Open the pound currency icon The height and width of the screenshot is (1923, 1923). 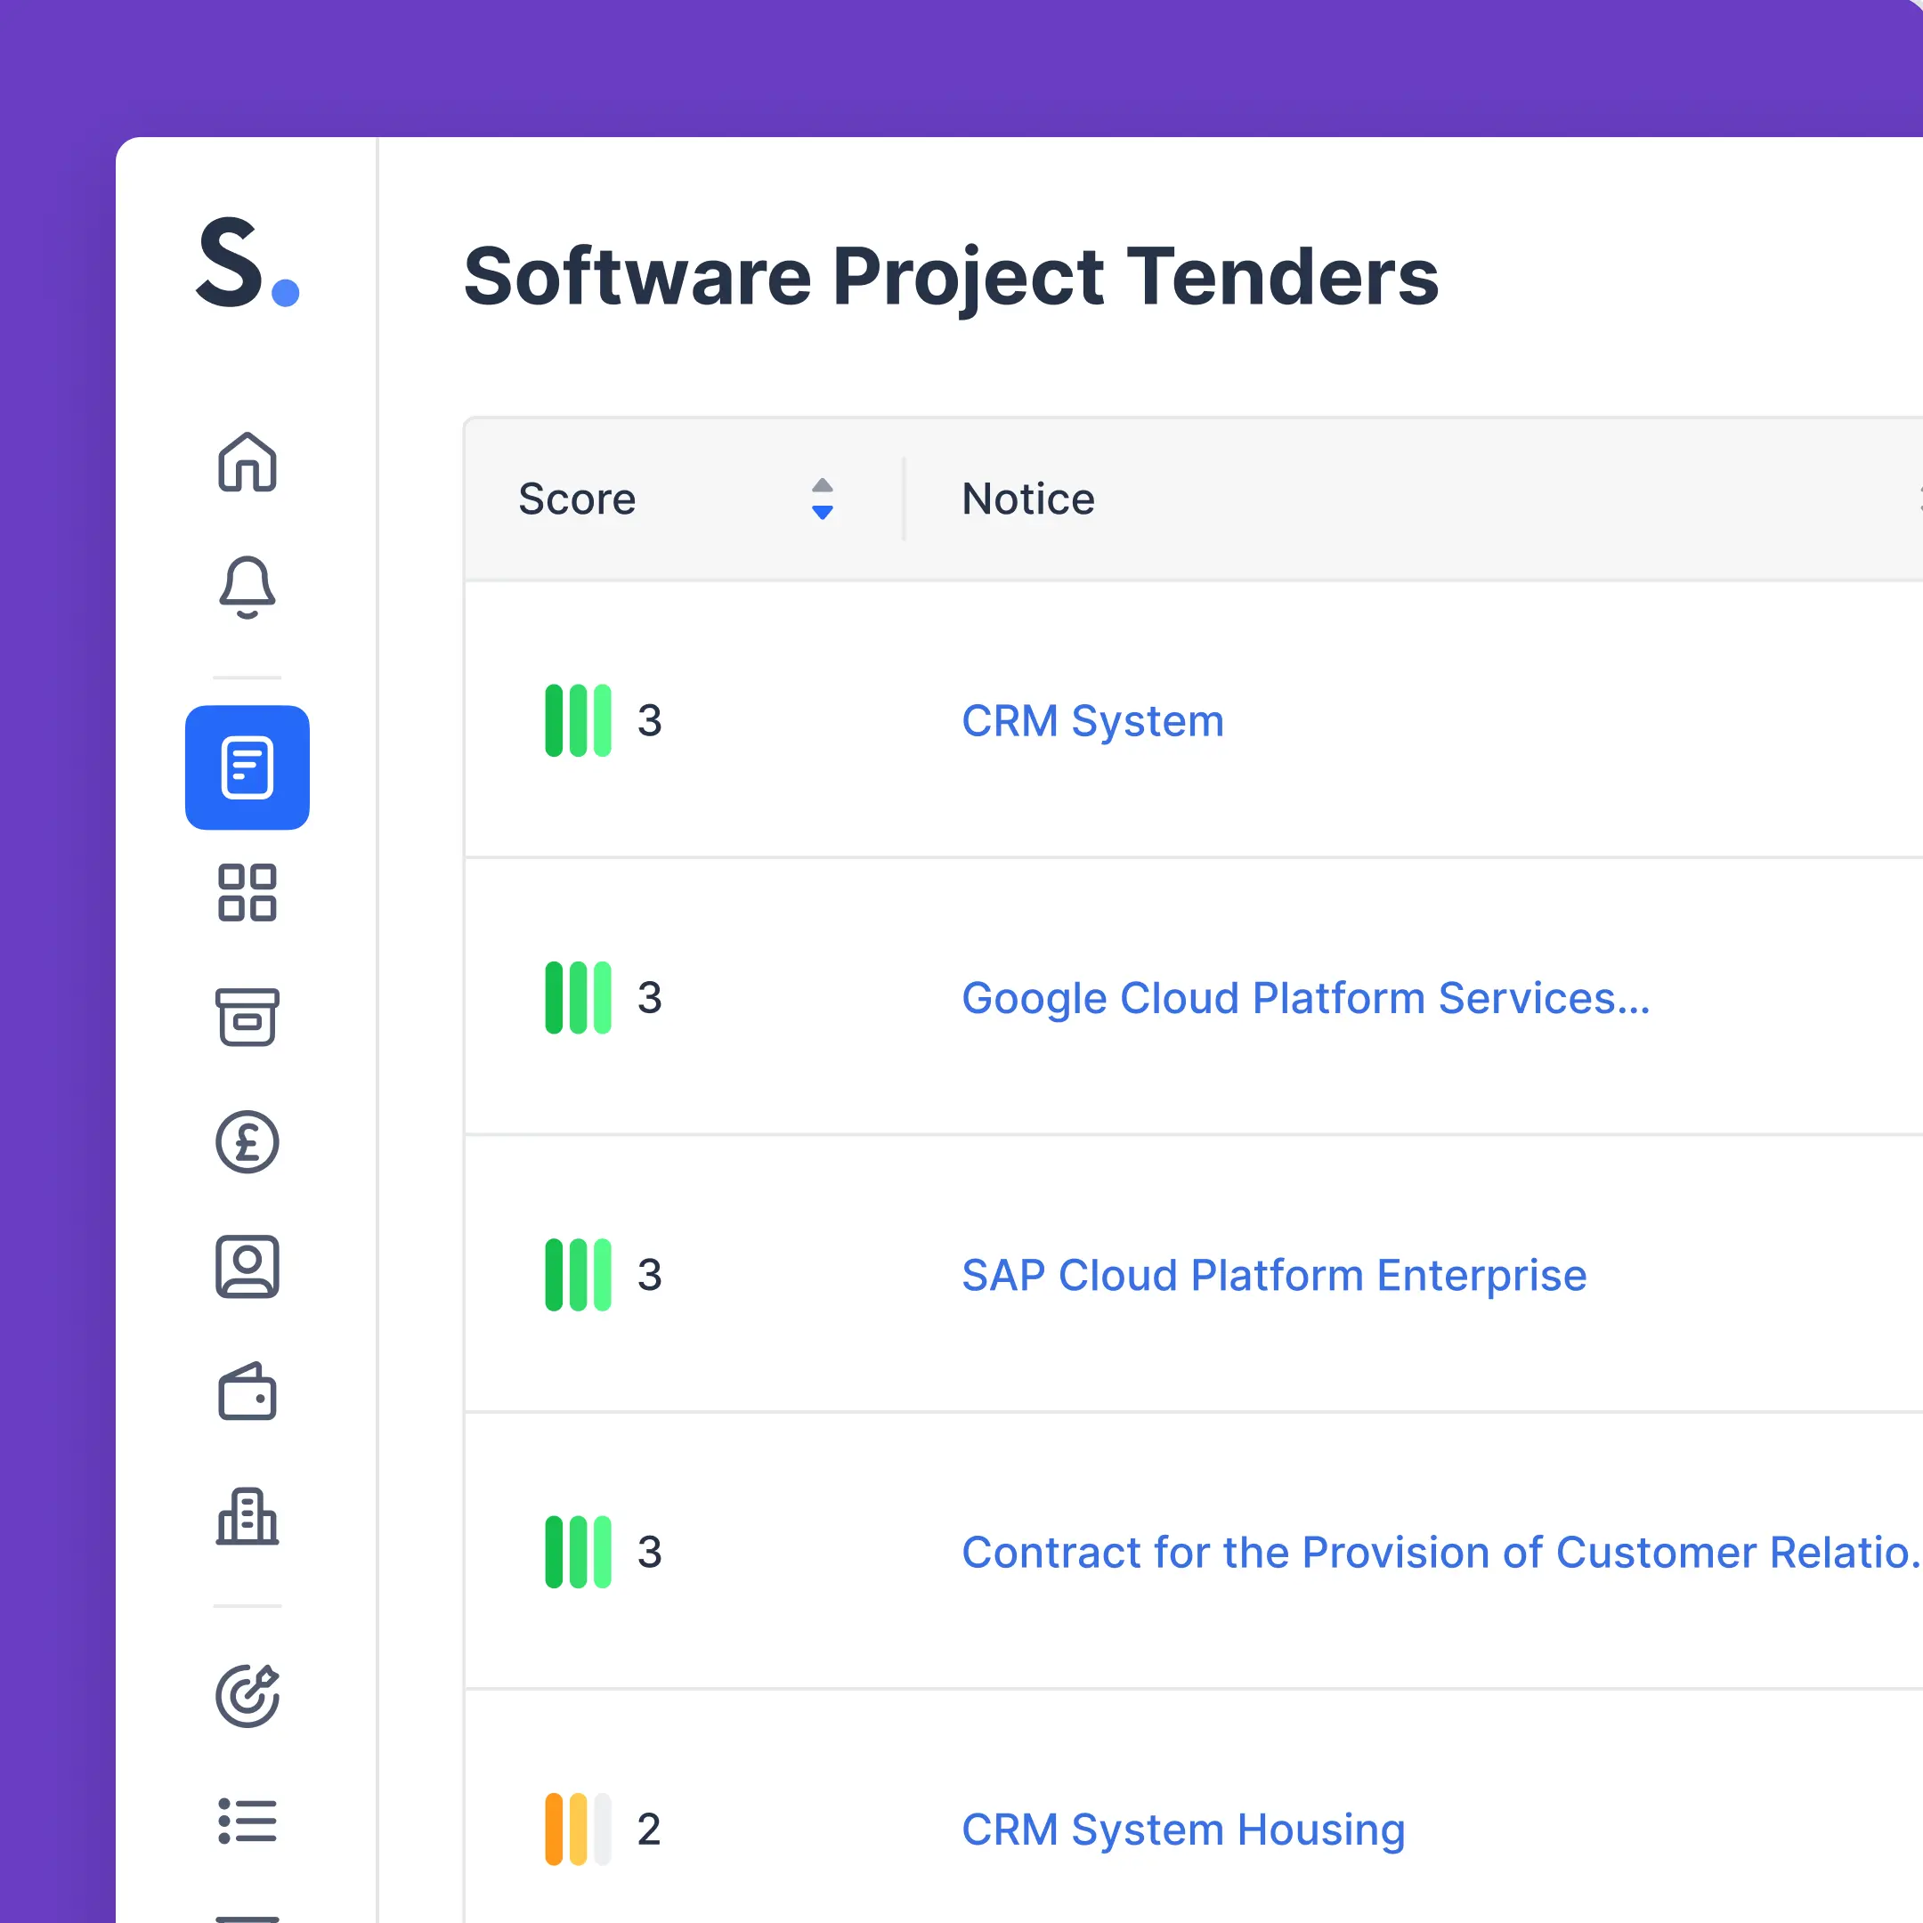(247, 1141)
